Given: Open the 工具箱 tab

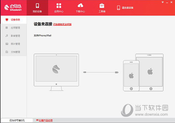Looking at the screenshot, I should [102, 8].
